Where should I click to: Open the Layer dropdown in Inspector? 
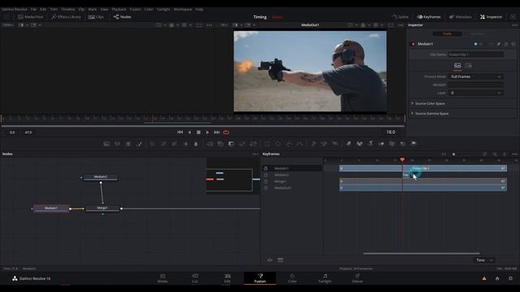(x=476, y=93)
